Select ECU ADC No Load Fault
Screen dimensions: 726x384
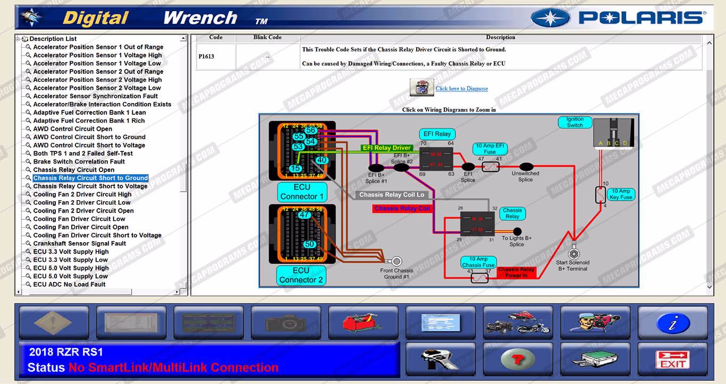coord(69,284)
